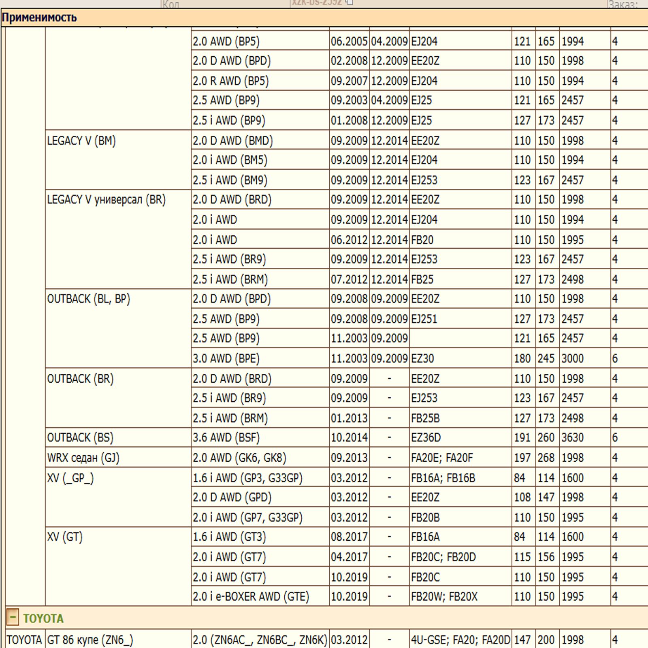The image size is (648, 648).
Task: Click the FA20E; FA20F engine code cell
Action: (441, 458)
